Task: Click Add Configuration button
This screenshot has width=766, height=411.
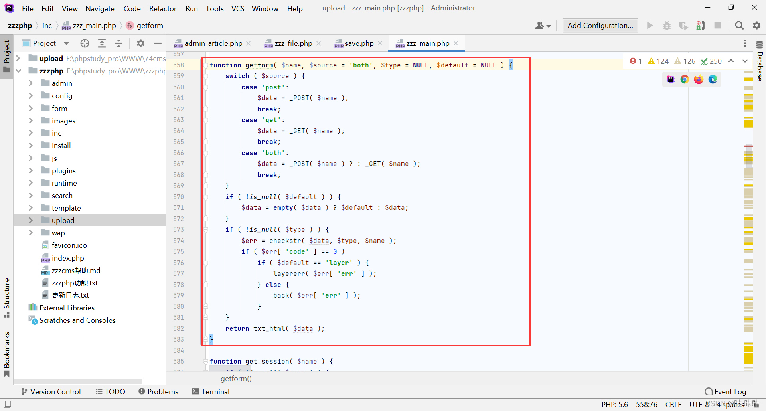Action: [600, 26]
